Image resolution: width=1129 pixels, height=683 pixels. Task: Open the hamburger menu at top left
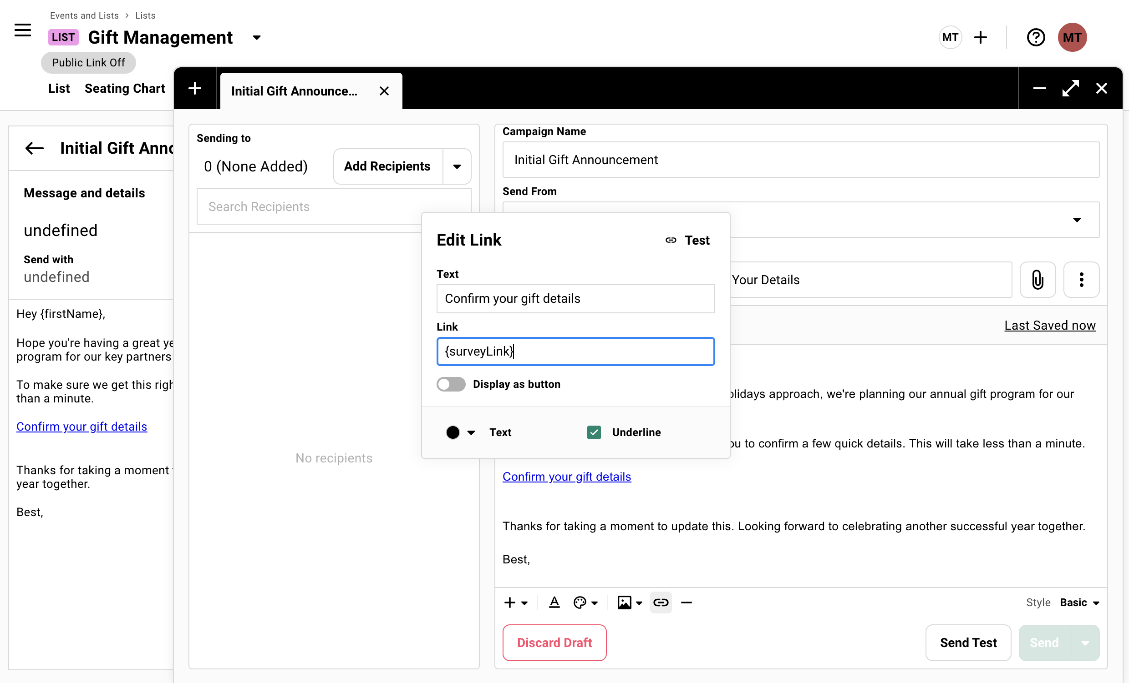tap(22, 30)
